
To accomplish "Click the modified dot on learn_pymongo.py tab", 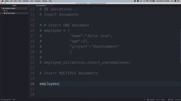I will coord(52,6).
